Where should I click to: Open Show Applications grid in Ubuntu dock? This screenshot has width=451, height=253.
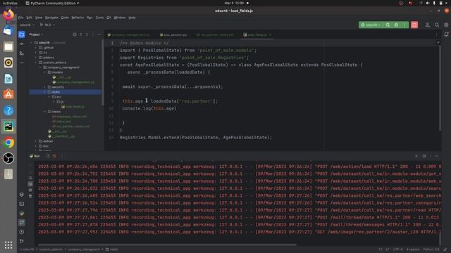point(8,245)
